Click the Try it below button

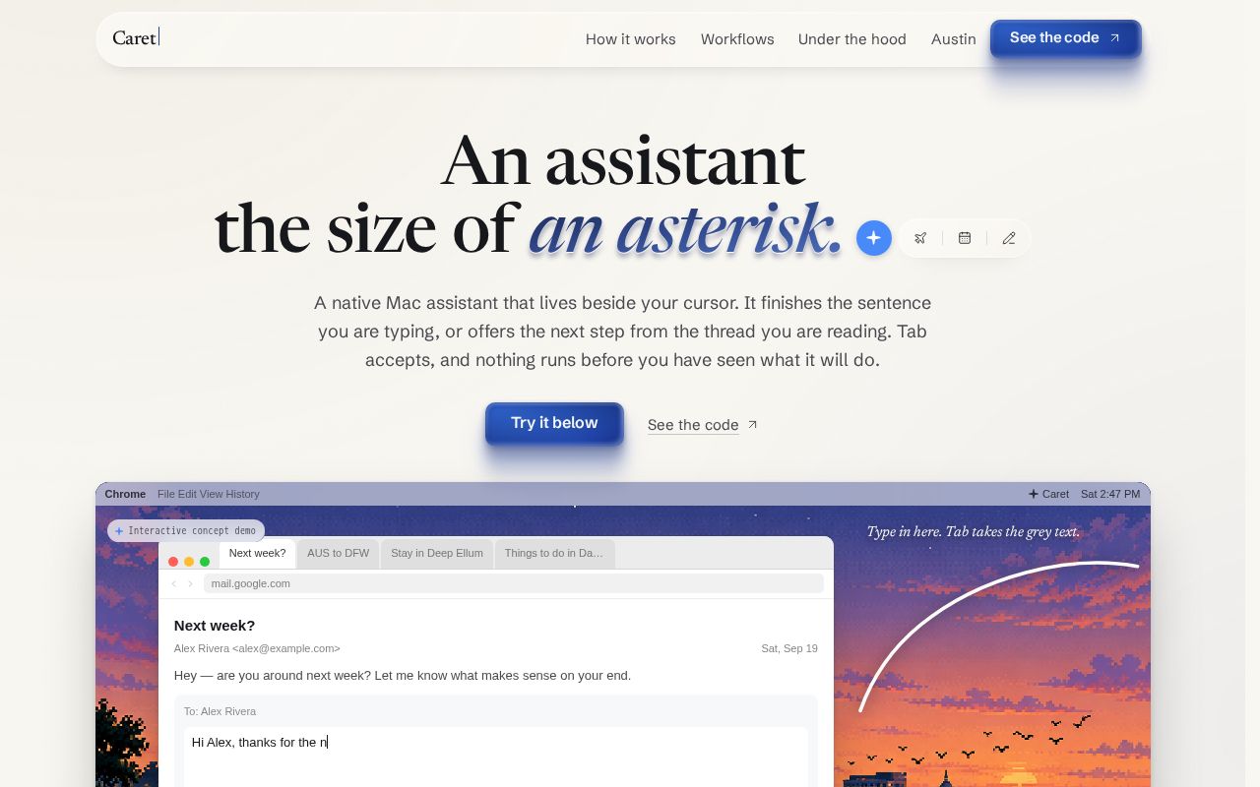tap(554, 423)
